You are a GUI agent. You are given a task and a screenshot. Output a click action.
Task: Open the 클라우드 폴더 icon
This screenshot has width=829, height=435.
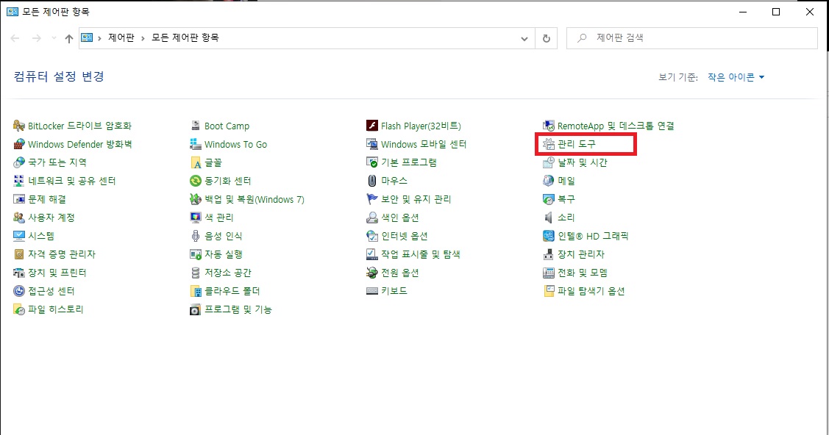[196, 291]
